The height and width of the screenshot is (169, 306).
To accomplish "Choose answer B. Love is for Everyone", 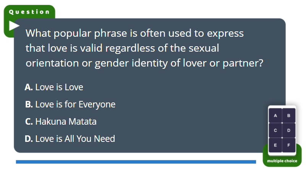I will (70, 104).
